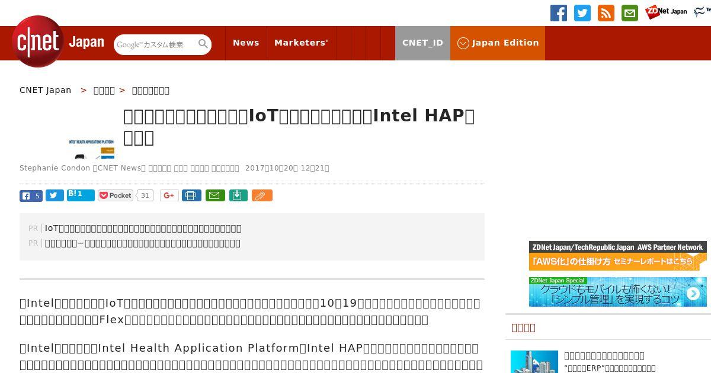
Task: Open ZDNet Japan Special cloud banner
Action: click(x=618, y=292)
